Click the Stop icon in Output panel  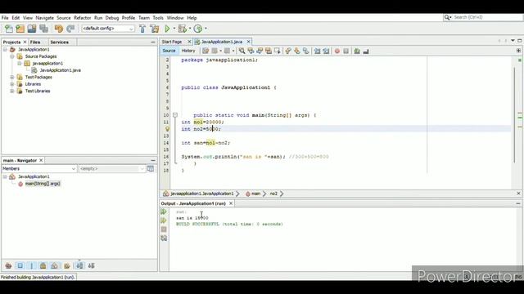pos(164,229)
